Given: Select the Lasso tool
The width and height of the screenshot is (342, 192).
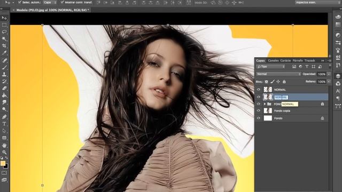Looking at the screenshot, I should click(x=4, y=32).
